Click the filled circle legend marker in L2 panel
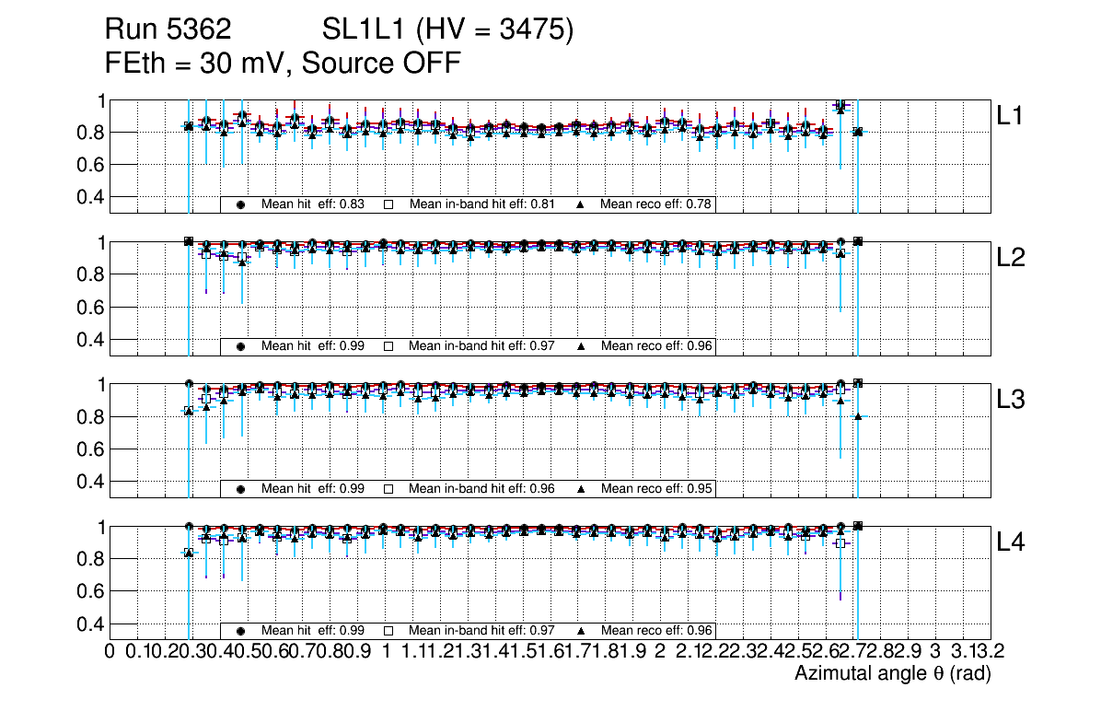This screenshot has height=711, width=1101. tap(241, 346)
